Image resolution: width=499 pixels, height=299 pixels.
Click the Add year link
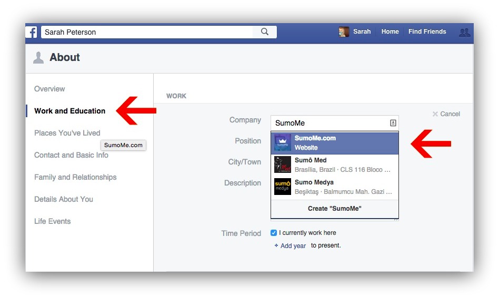pyautogui.click(x=293, y=245)
